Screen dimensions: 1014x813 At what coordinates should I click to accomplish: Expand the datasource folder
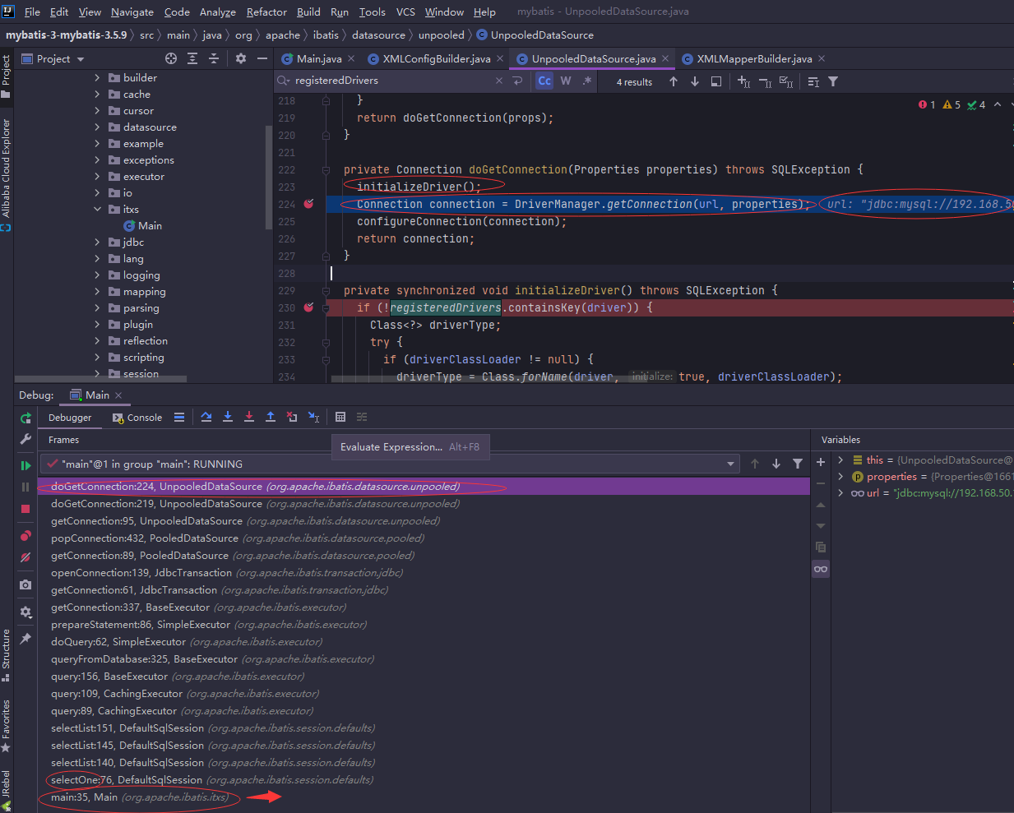pos(97,127)
